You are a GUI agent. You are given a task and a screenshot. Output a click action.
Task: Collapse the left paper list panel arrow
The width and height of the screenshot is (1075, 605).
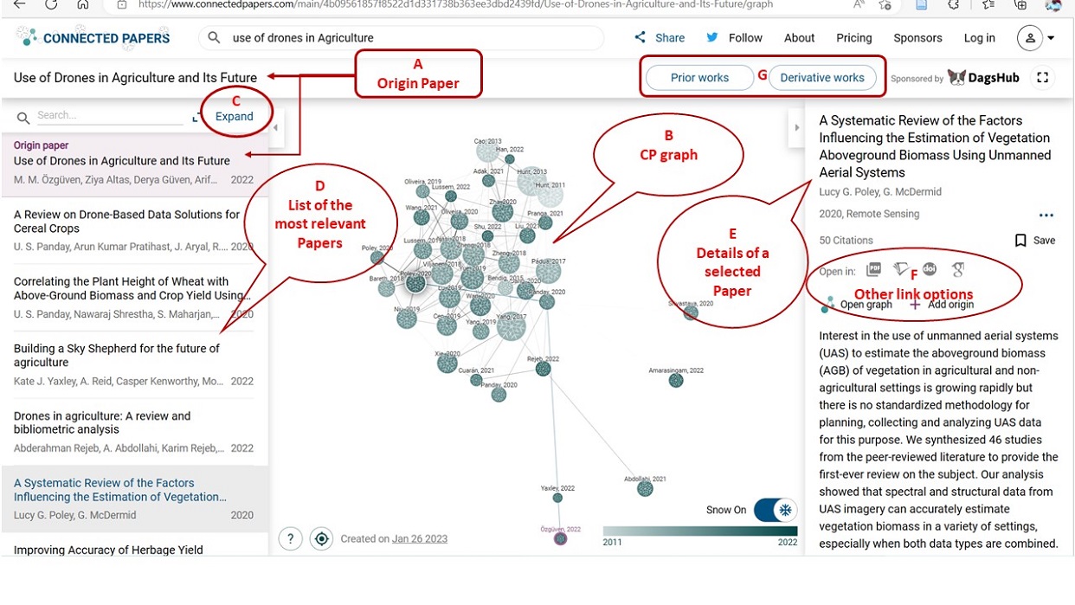[276, 128]
